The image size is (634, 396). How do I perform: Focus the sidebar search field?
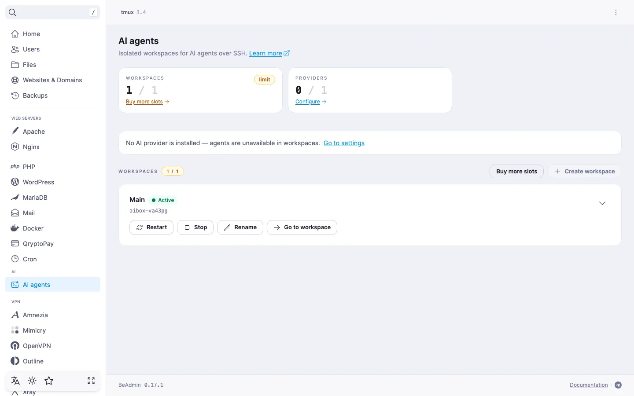pos(53,12)
